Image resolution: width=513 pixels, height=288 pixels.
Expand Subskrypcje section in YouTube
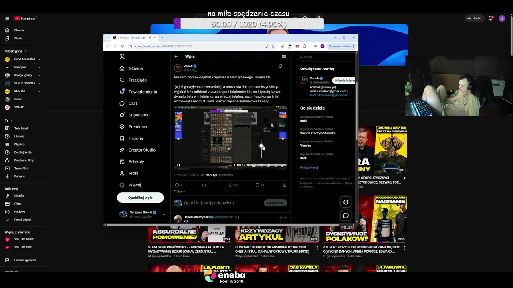point(16,52)
